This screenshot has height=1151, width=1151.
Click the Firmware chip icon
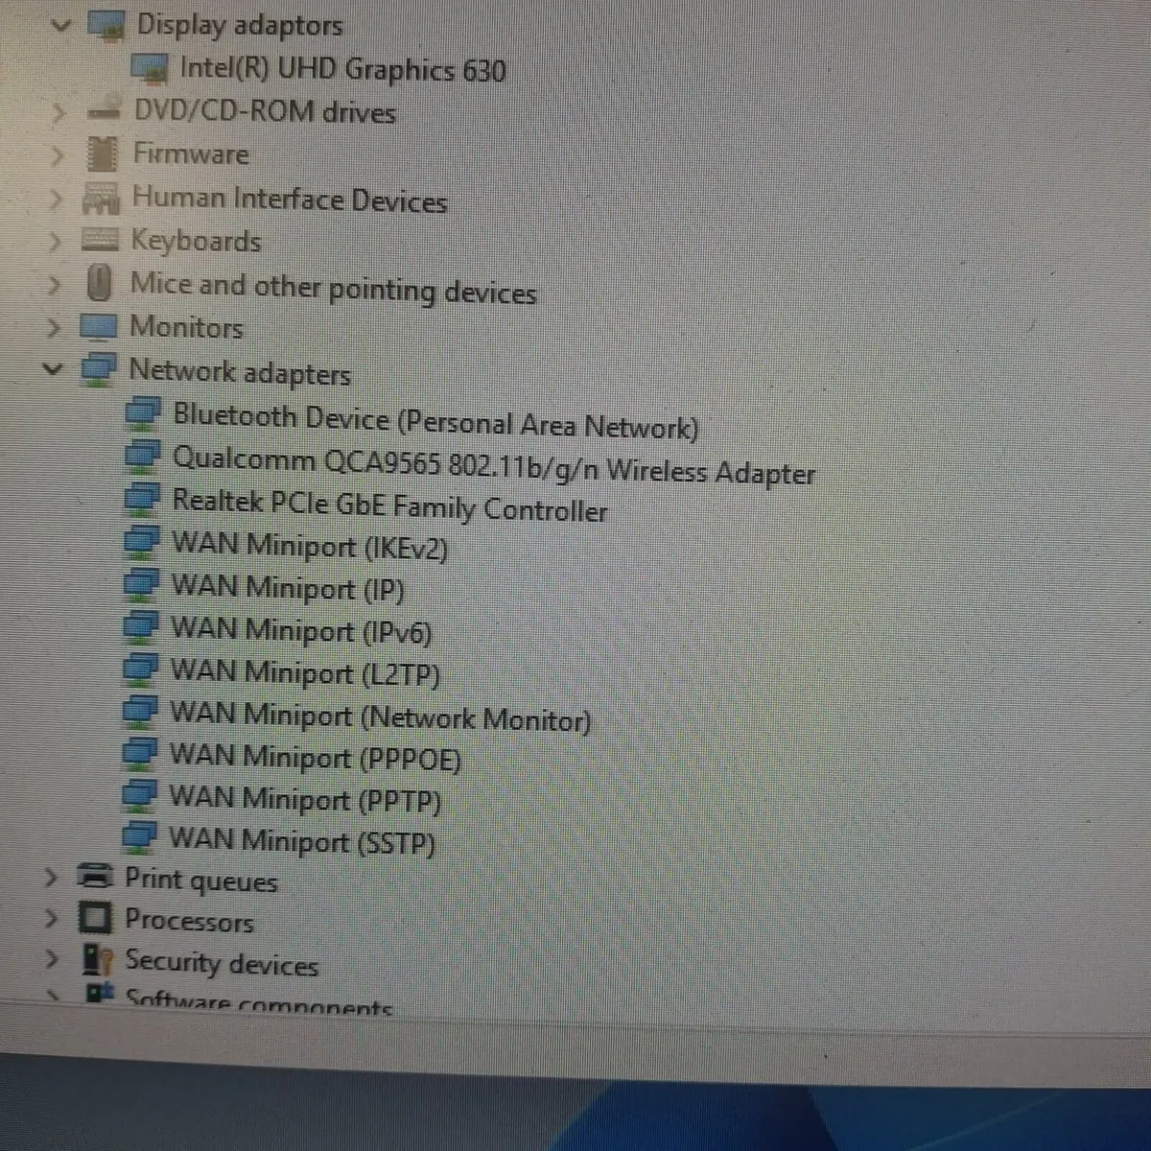(x=102, y=153)
